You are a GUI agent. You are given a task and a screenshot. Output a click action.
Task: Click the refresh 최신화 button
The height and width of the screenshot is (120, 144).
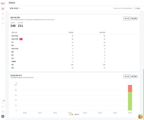137,8
